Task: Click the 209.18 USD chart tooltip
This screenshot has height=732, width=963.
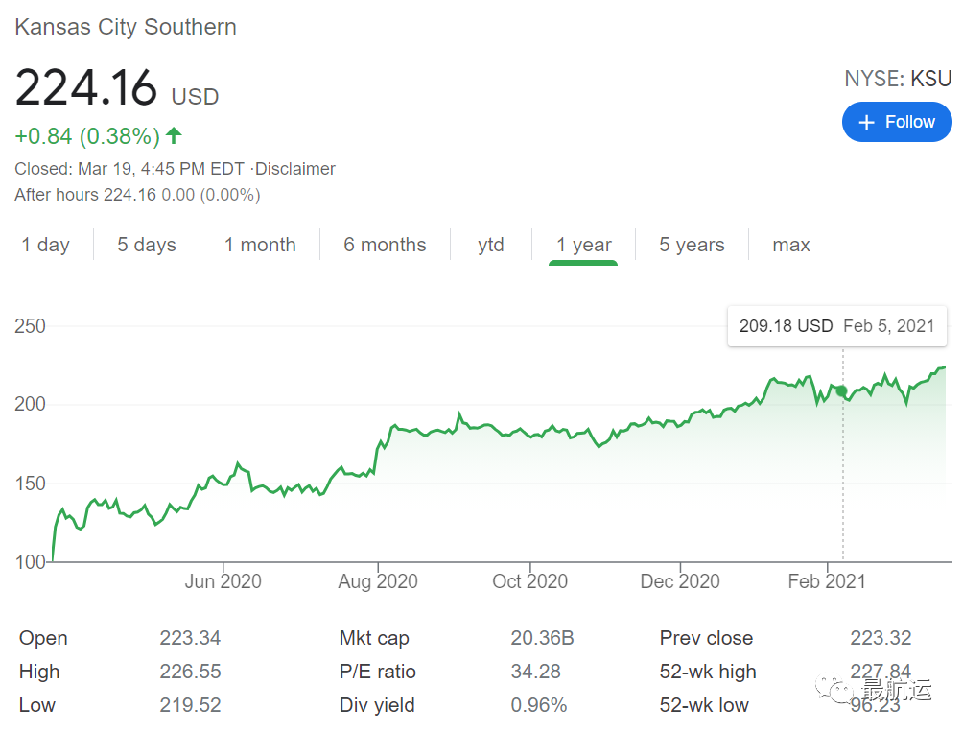Action: (x=836, y=326)
